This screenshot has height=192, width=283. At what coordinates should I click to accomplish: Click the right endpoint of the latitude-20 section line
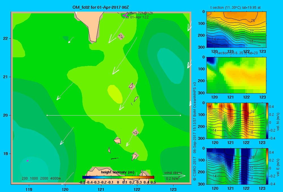181,115
